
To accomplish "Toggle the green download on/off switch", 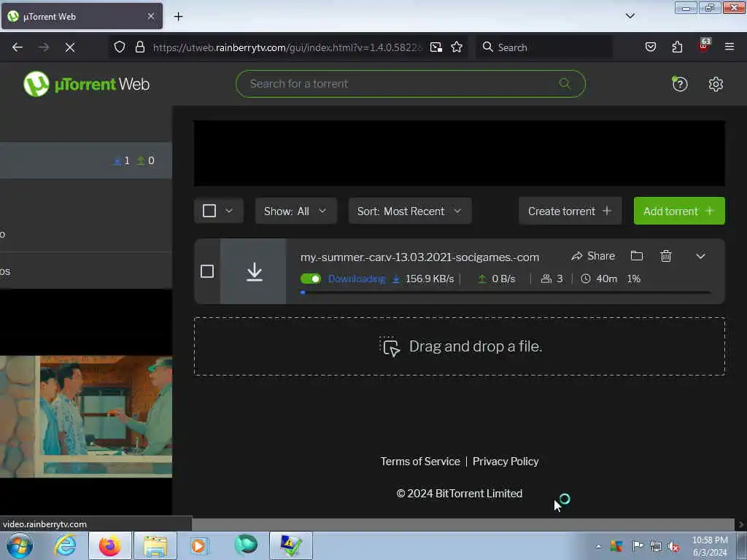I will [x=311, y=279].
